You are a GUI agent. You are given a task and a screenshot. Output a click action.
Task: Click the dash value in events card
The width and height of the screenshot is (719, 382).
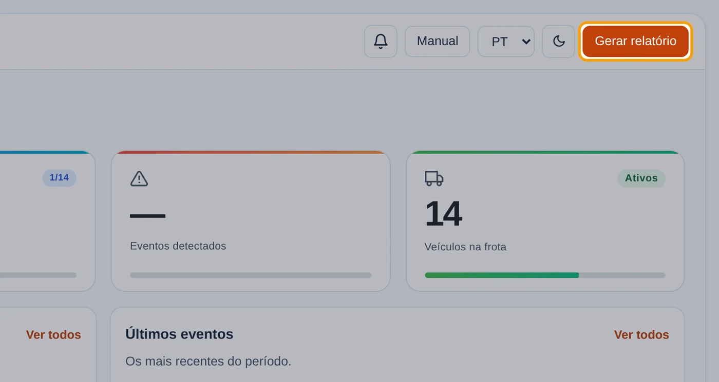(x=148, y=216)
